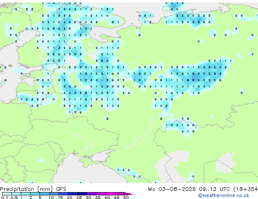The image size is (258, 199).
Task: Click the 'Precipitation [mm] GFS' map title
Action: (x=33, y=189)
